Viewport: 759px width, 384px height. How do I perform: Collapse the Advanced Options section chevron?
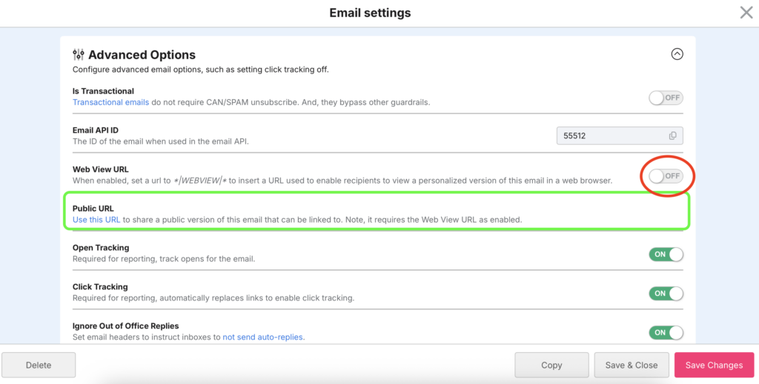click(677, 54)
